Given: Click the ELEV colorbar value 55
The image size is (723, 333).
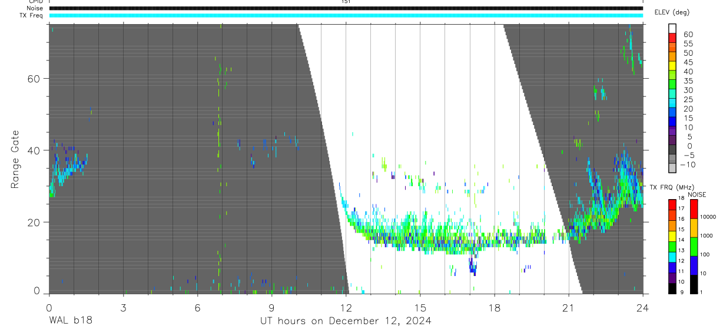Looking at the screenshot, I should click(x=688, y=43).
